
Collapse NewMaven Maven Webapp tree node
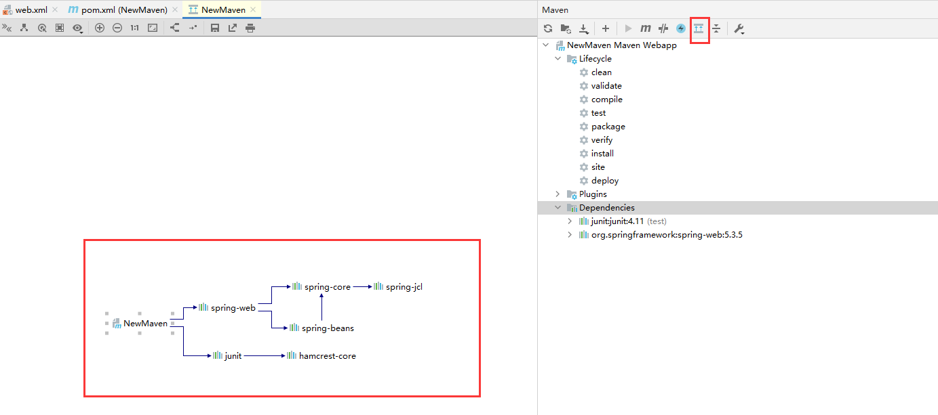coord(545,45)
